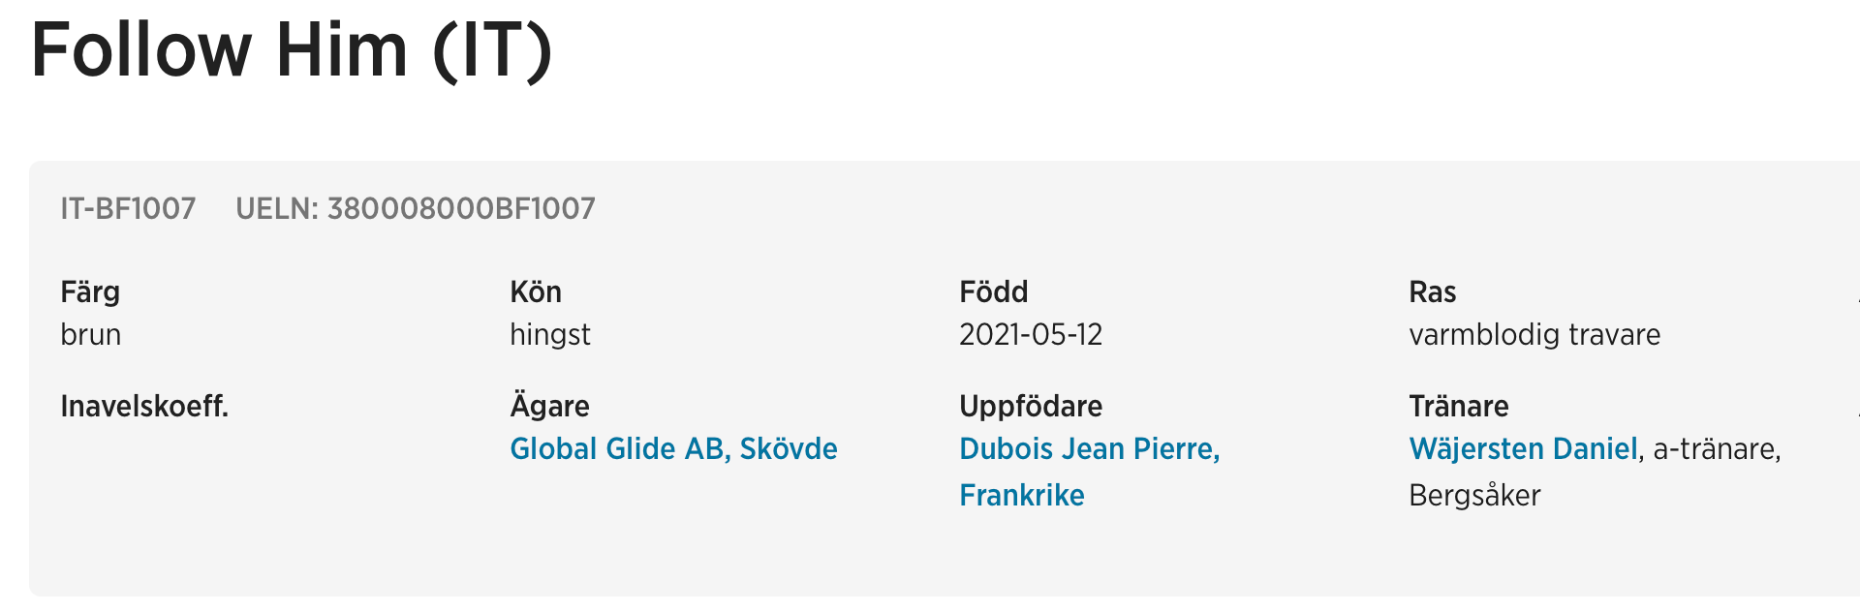Open trainer Wäjersten Daniel's profile link

[1523, 449]
